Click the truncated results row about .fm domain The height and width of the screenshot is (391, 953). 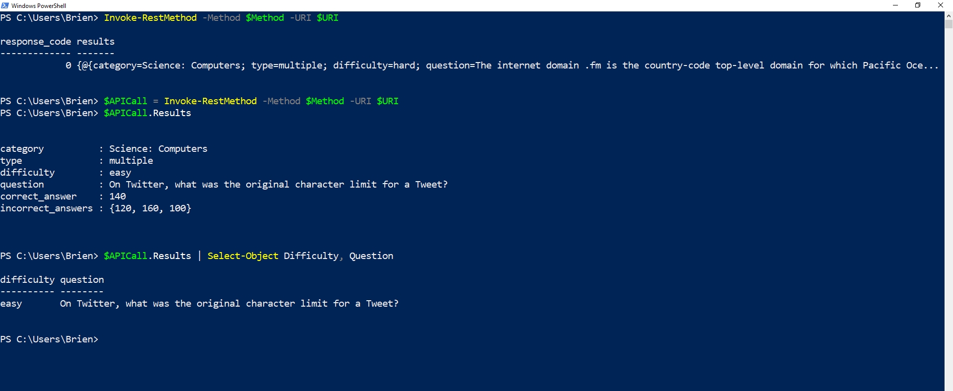(x=508, y=65)
